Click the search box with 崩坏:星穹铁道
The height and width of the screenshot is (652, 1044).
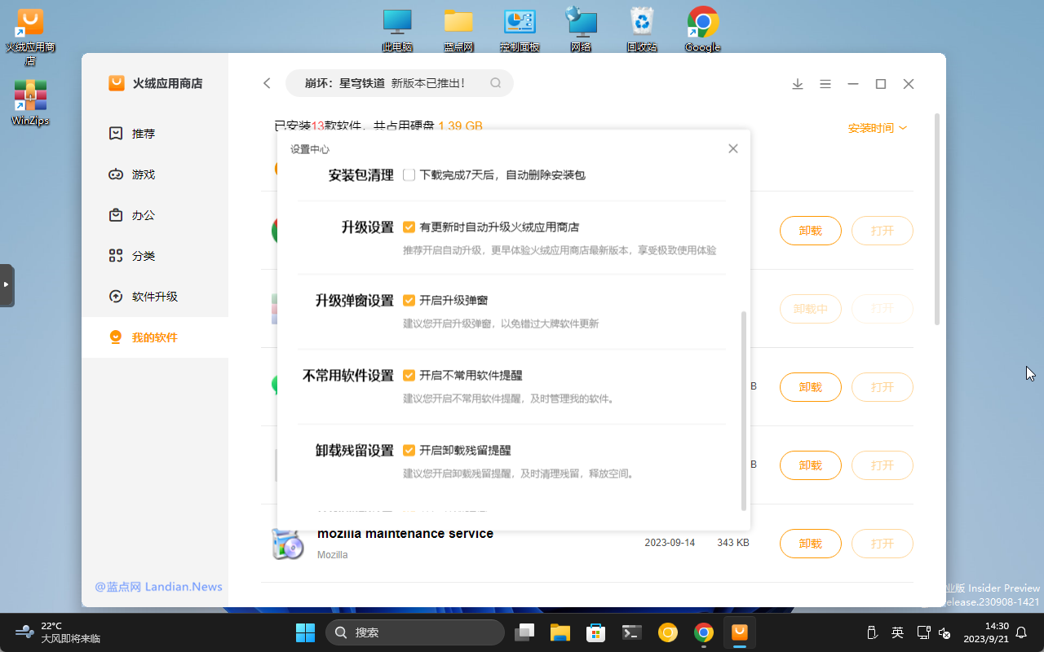coord(399,83)
